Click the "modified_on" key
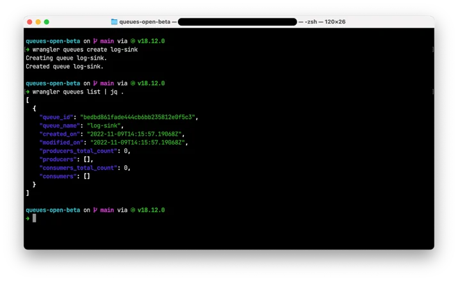The height and width of the screenshot is (281, 458). point(61,143)
